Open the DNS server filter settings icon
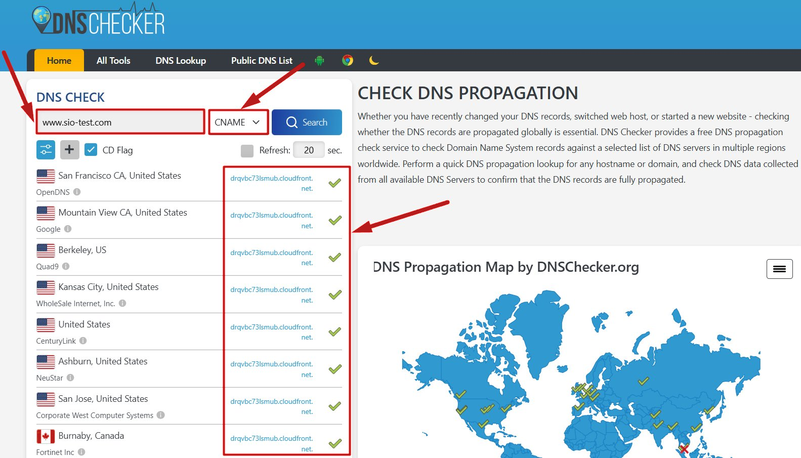Screen dimensions: 801x458 click(x=46, y=150)
